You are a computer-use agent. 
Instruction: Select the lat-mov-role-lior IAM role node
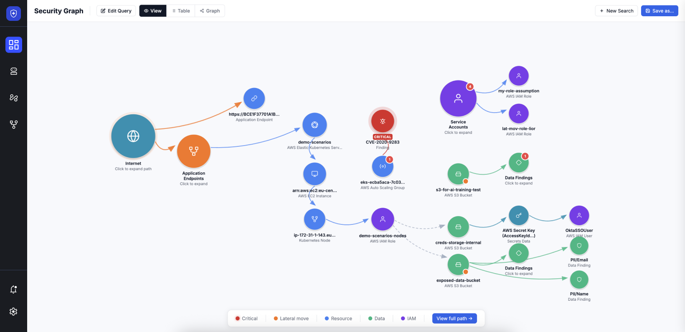519,113
